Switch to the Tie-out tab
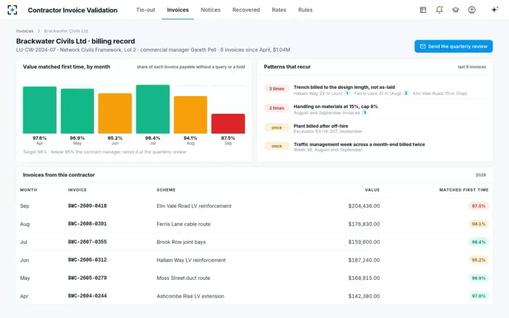 coord(145,10)
